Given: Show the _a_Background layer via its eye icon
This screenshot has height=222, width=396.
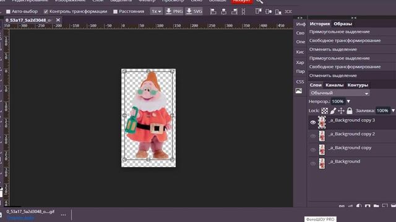Looking at the screenshot, I should [x=313, y=163].
